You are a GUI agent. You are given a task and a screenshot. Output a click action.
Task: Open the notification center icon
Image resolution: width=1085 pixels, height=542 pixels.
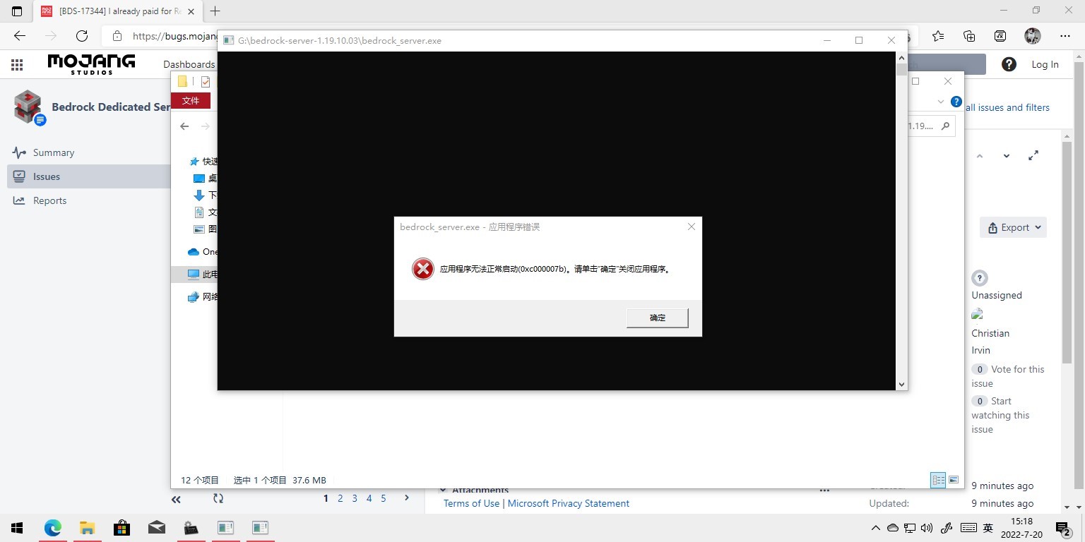click(1063, 529)
